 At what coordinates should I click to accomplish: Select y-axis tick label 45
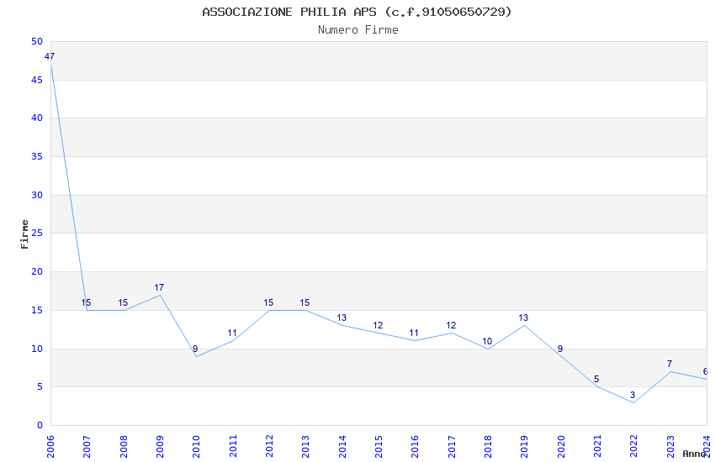point(37,80)
